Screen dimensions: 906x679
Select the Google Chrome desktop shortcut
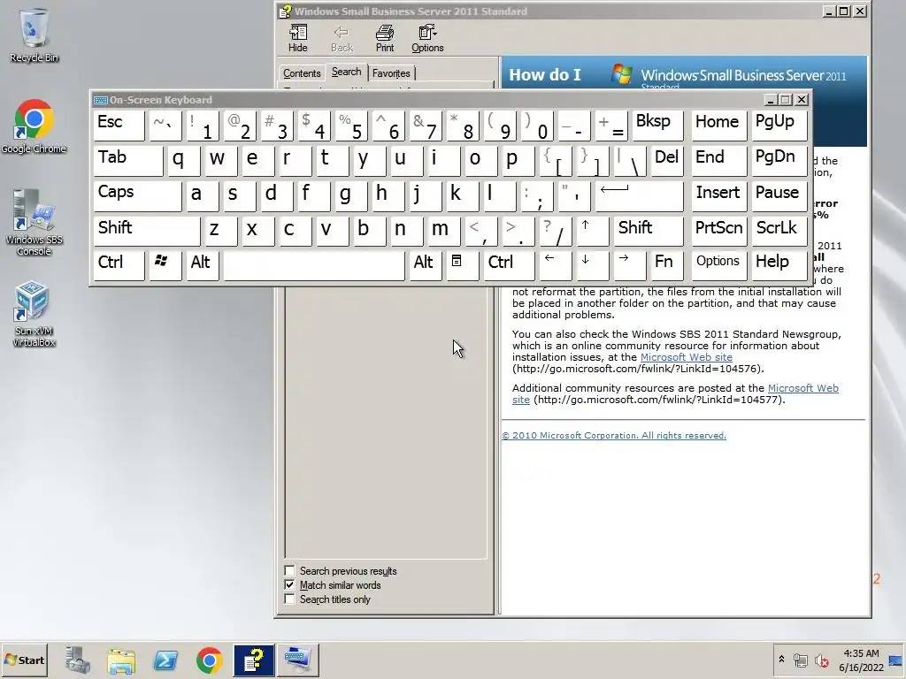coord(35,127)
